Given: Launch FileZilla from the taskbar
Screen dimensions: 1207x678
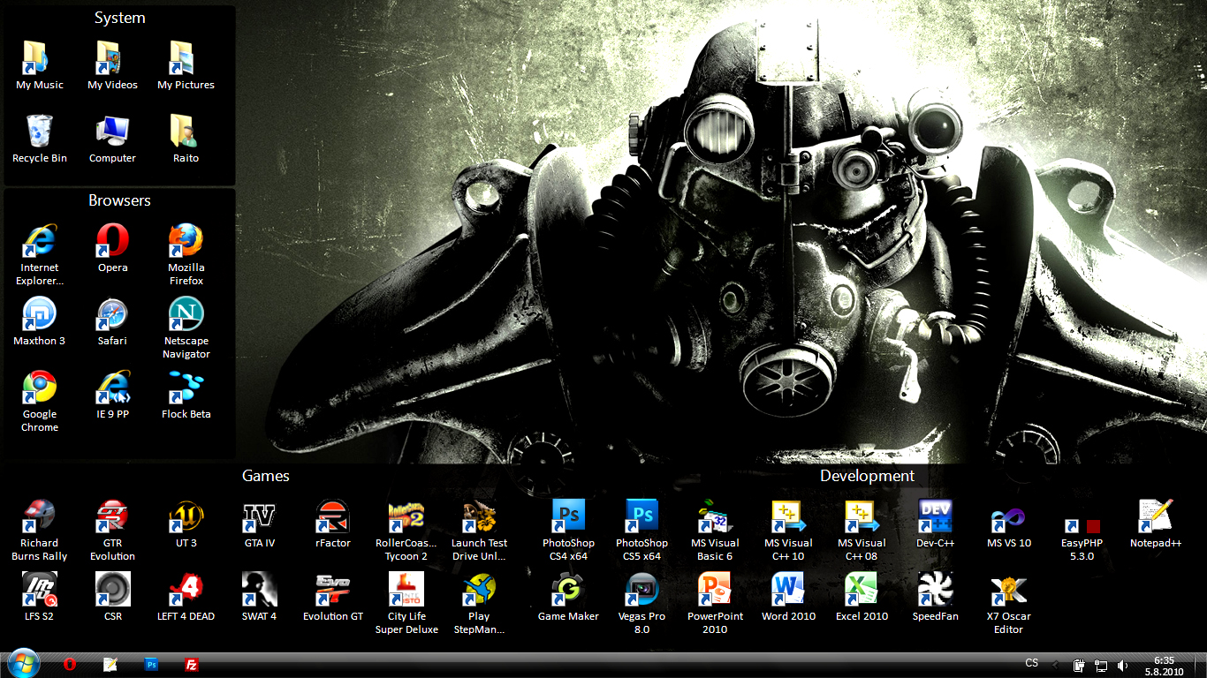Looking at the screenshot, I should pyautogui.click(x=192, y=665).
